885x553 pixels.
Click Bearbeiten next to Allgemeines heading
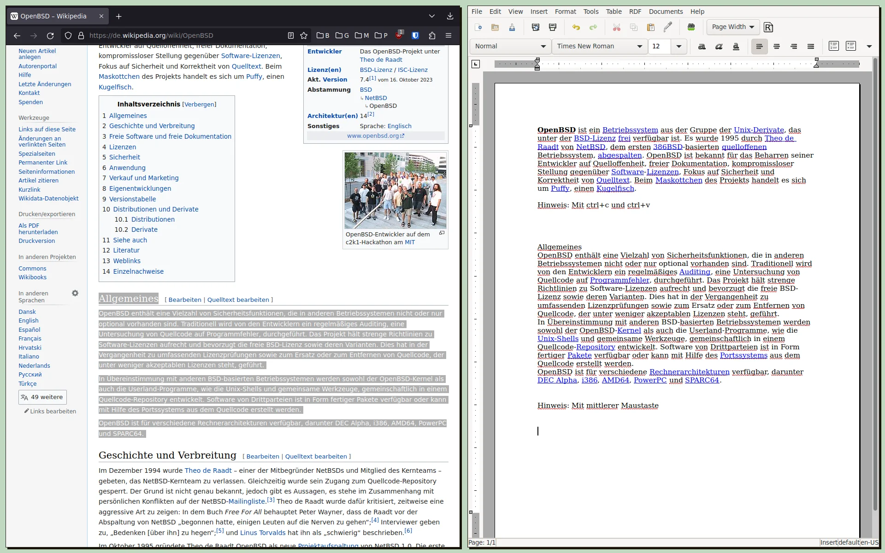[185, 300]
